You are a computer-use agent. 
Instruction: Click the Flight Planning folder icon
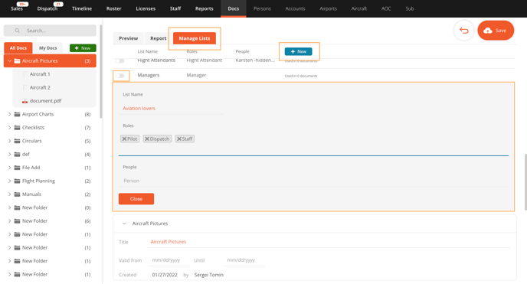17,181
